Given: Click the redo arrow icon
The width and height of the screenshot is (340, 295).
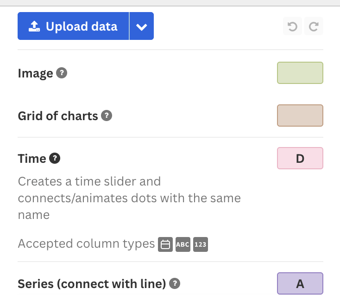Looking at the screenshot, I should pyautogui.click(x=314, y=26).
